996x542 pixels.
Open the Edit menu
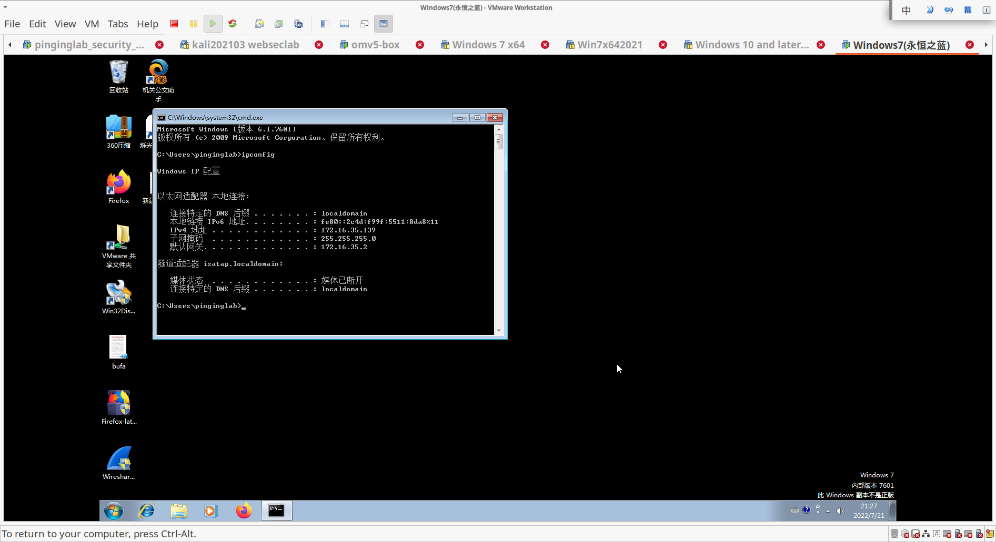click(37, 24)
